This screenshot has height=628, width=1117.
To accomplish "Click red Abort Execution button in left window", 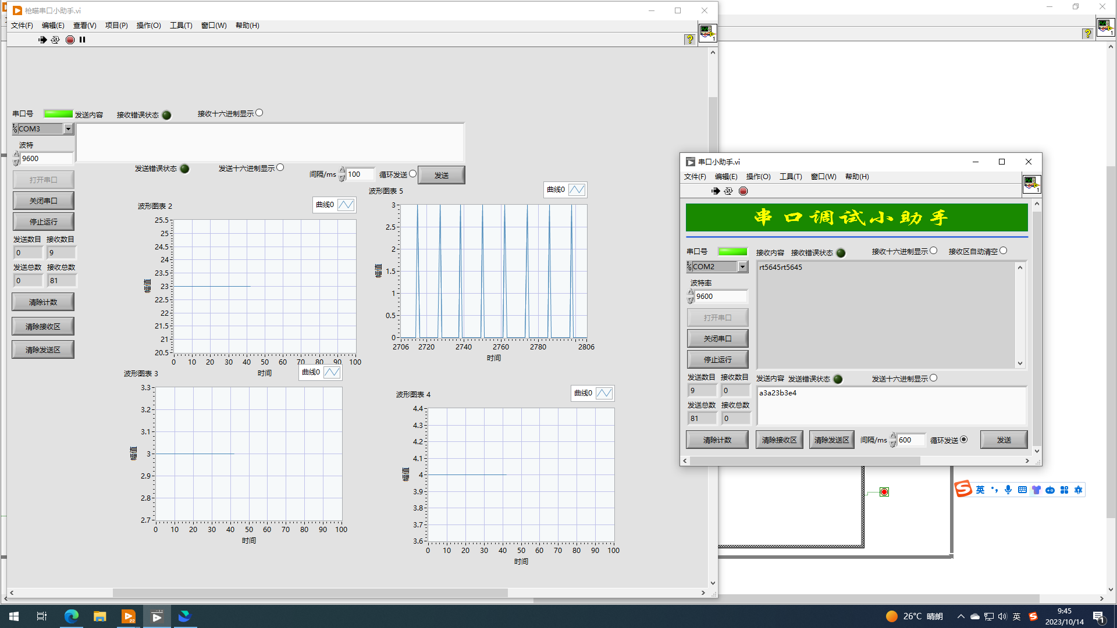I will [70, 40].
